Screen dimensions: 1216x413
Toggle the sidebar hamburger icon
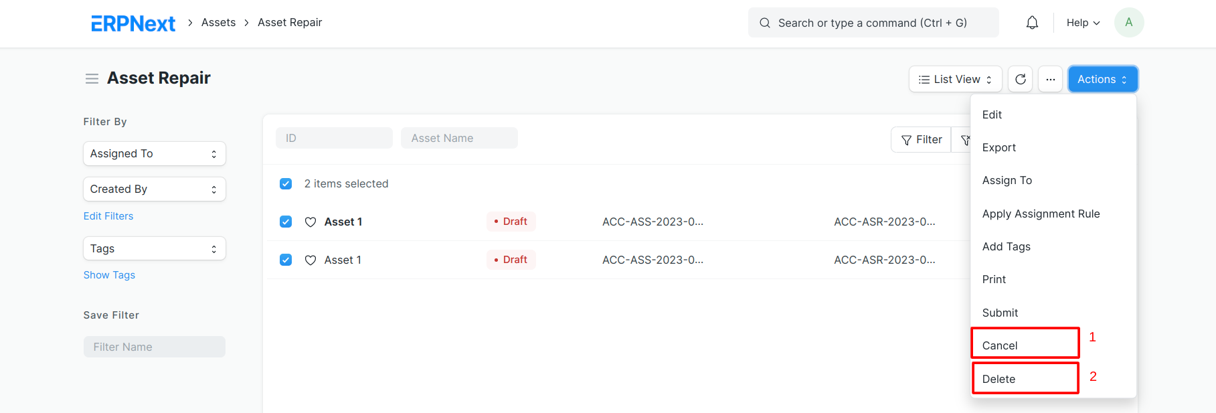coord(92,79)
